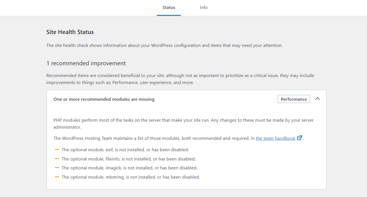This screenshot has height=197, width=367.
Task: Click the Site Health Status heading
Action: [x=70, y=32]
